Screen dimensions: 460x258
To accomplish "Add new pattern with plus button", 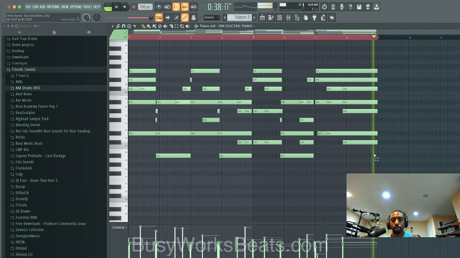I will point(254,18).
